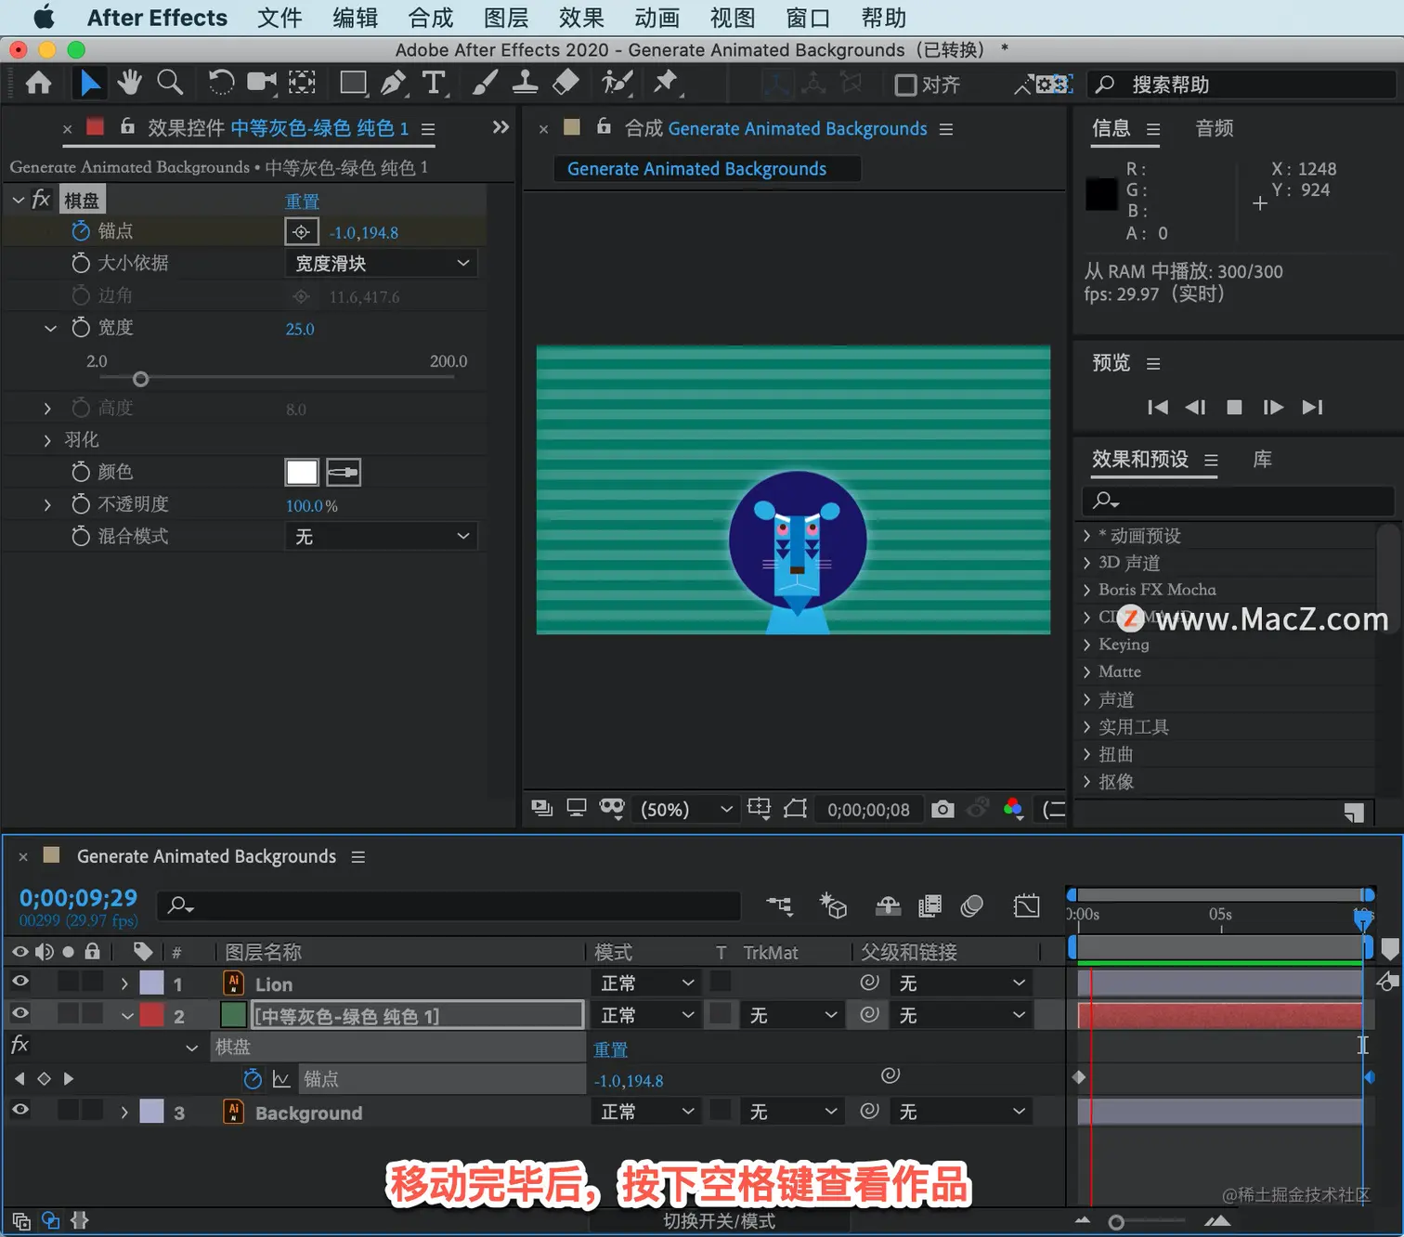Go to next frame in preview
The height and width of the screenshot is (1237, 1404).
click(1273, 408)
